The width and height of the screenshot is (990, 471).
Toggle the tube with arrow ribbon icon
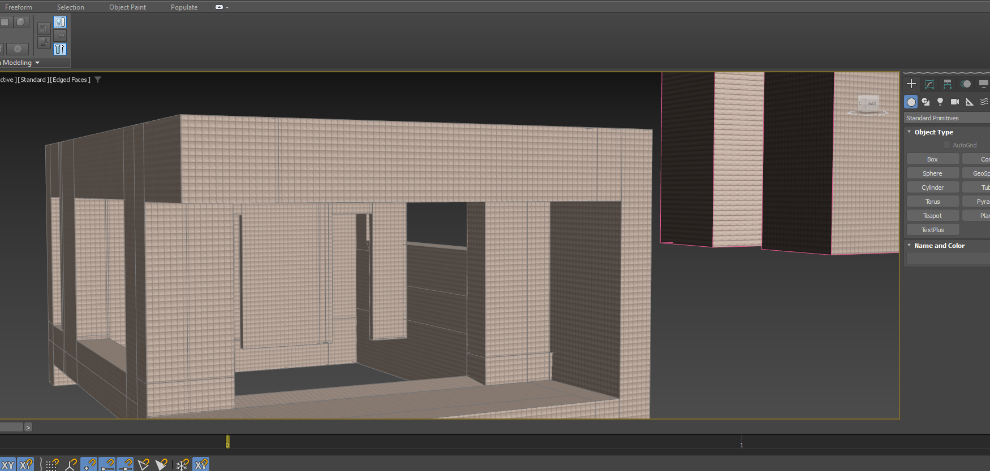point(60,49)
